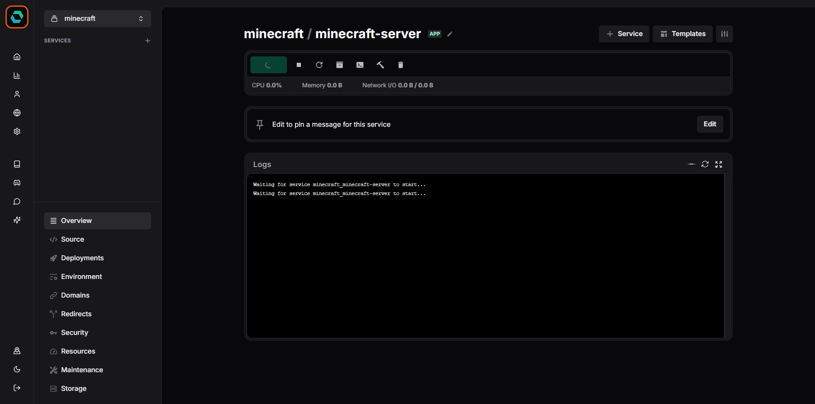815x404 pixels.
Task: Click the hammer rebuild icon
Action: [x=380, y=65]
